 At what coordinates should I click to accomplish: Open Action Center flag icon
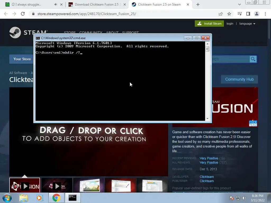231,198
